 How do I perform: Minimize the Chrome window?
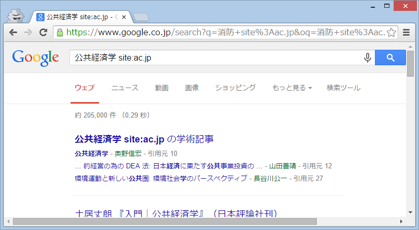373,6
